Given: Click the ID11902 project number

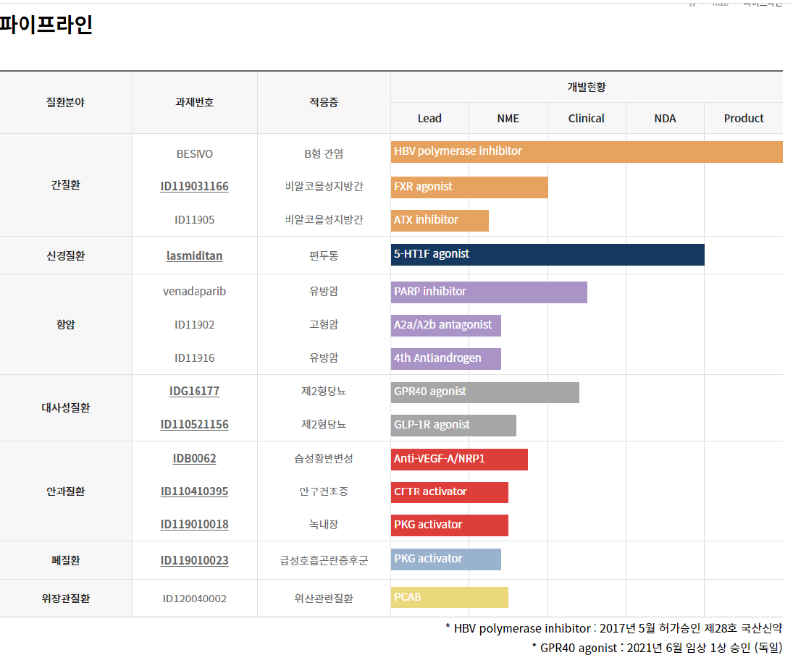Looking at the screenshot, I should tap(194, 324).
